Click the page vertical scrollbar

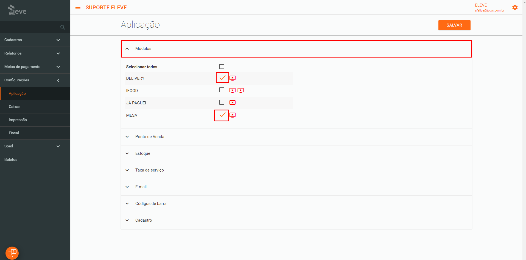[x=524, y=130]
